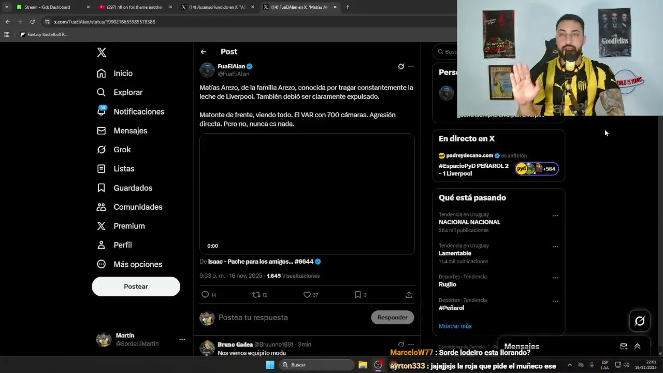Open NACIONAL NACIONAL trend
Viewport: 663px width, 373px height.
(x=469, y=222)
